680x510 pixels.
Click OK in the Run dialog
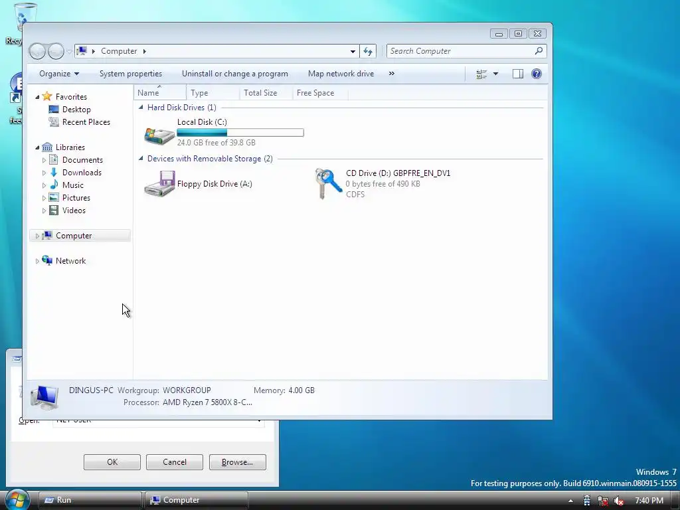pyautogui.click(x=112, y=462)
